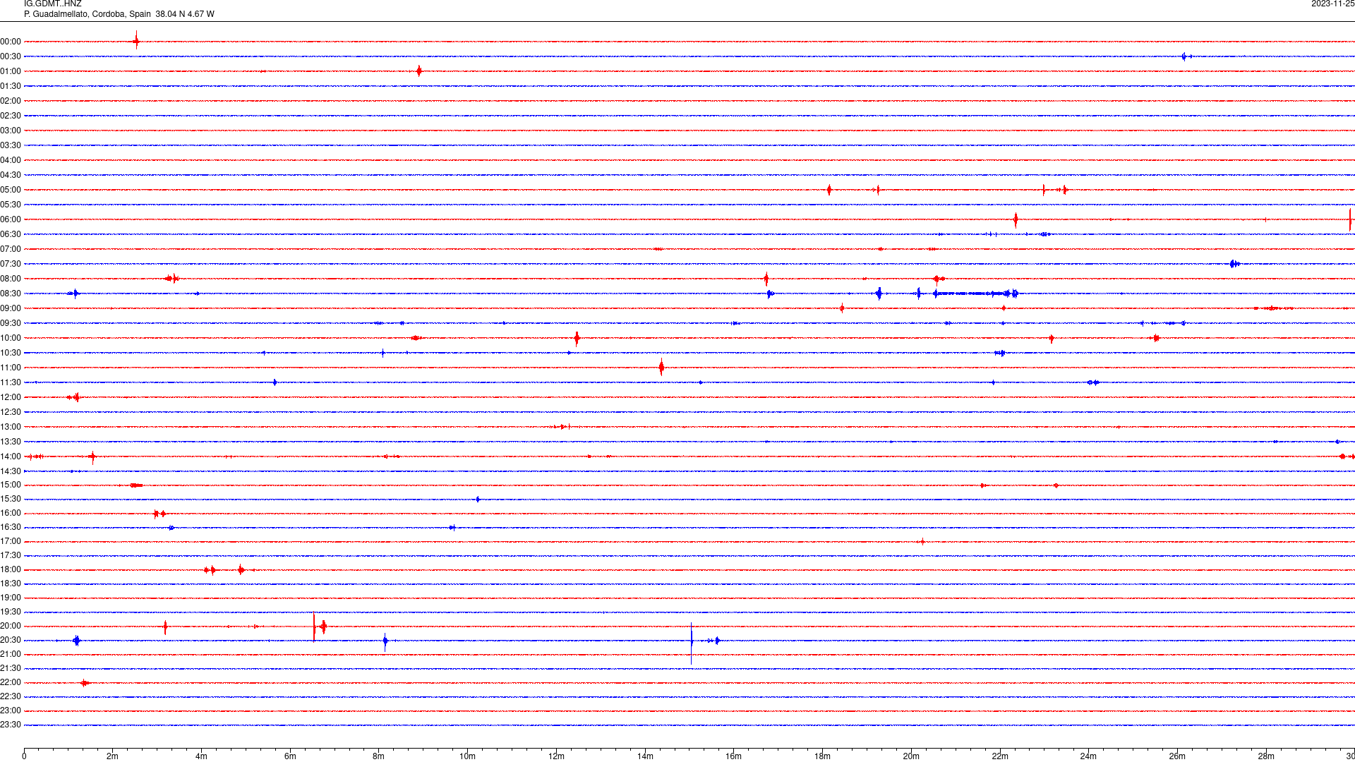Click the 16m tick label on time axis

tap(734, 756)
